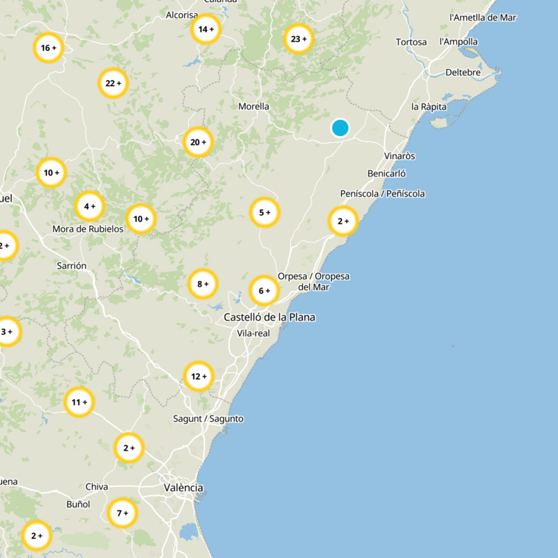Expand the 5 + cluster marker
This screenshot has height=558, width=558.
(x=264, y=213)
